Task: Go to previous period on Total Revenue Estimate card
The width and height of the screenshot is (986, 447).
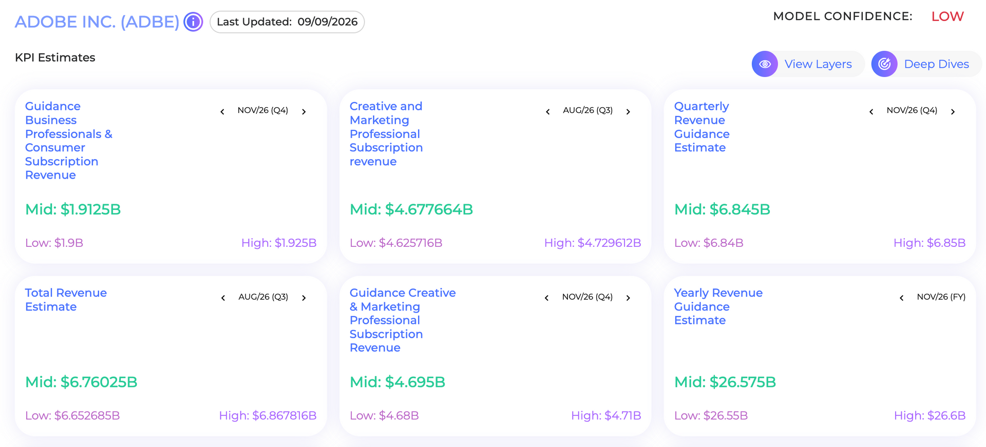Action: pos(223,298)
